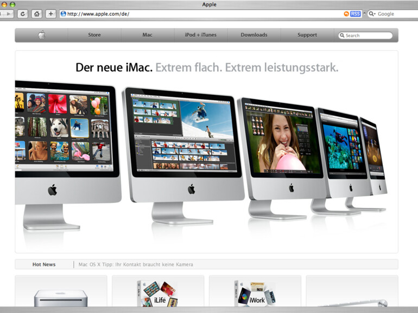
Task: Open the Mac tab
Action: click(x=148, y=35)
